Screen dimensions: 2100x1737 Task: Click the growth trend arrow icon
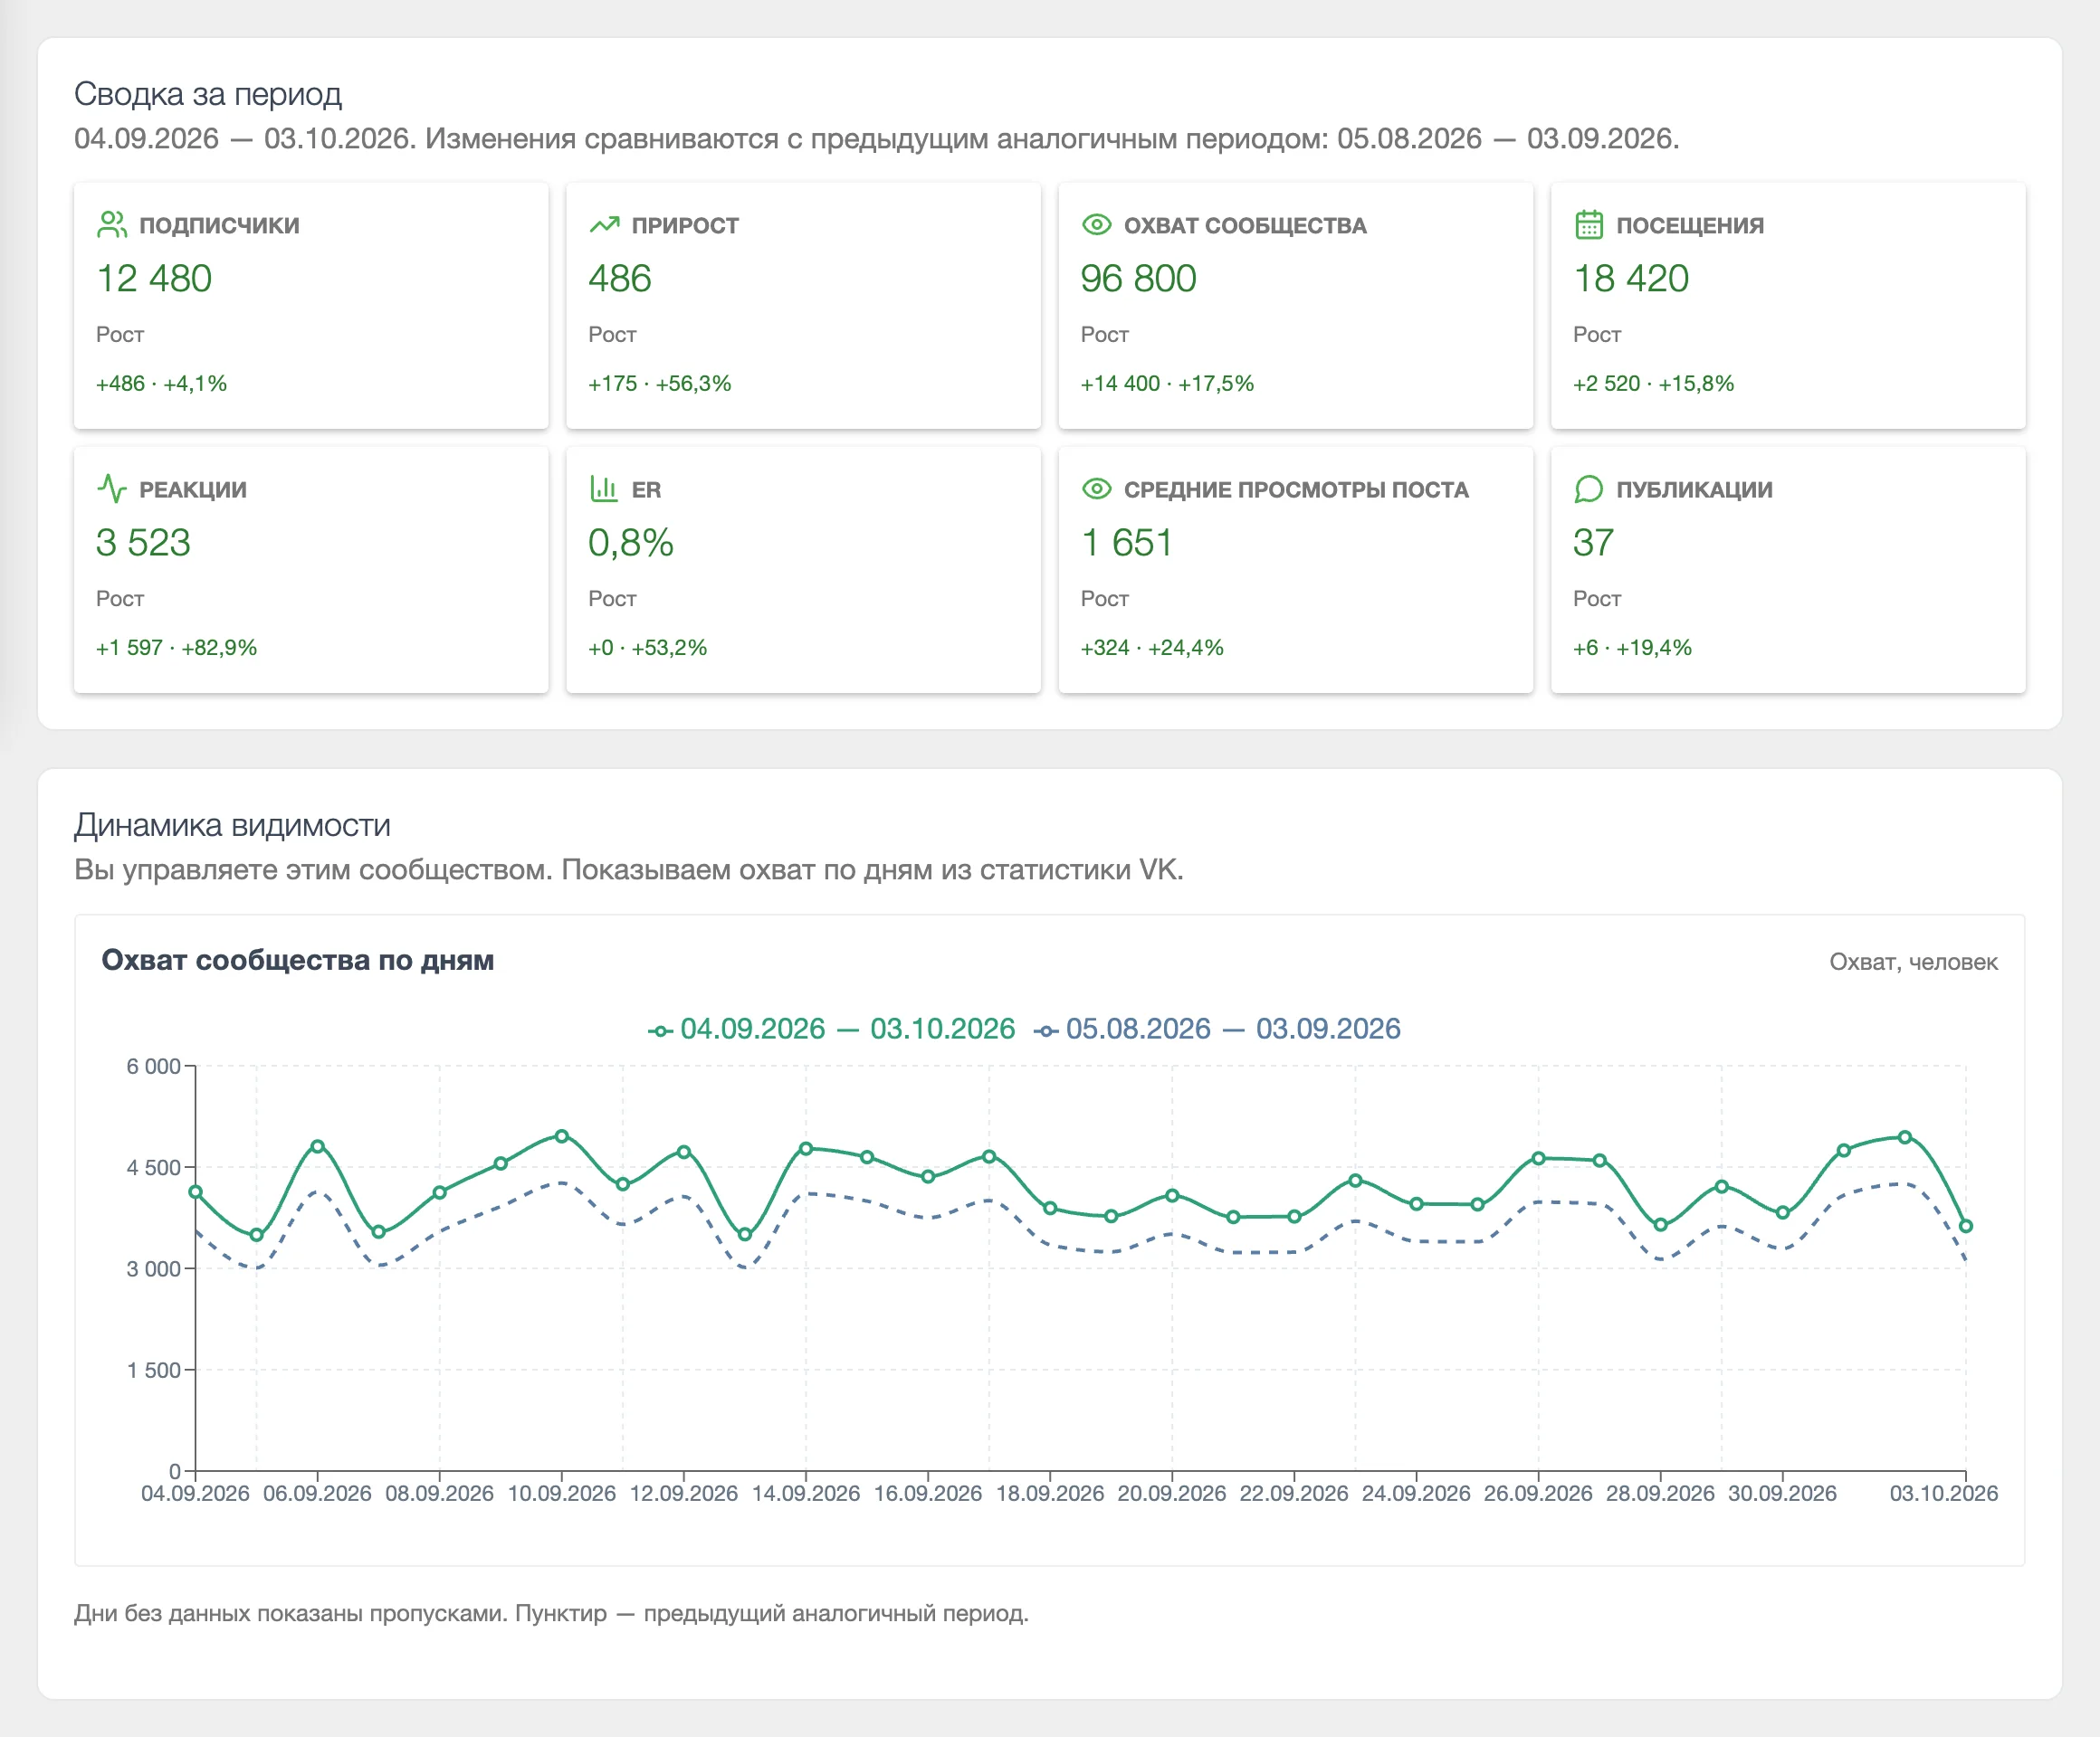(604, 225)
